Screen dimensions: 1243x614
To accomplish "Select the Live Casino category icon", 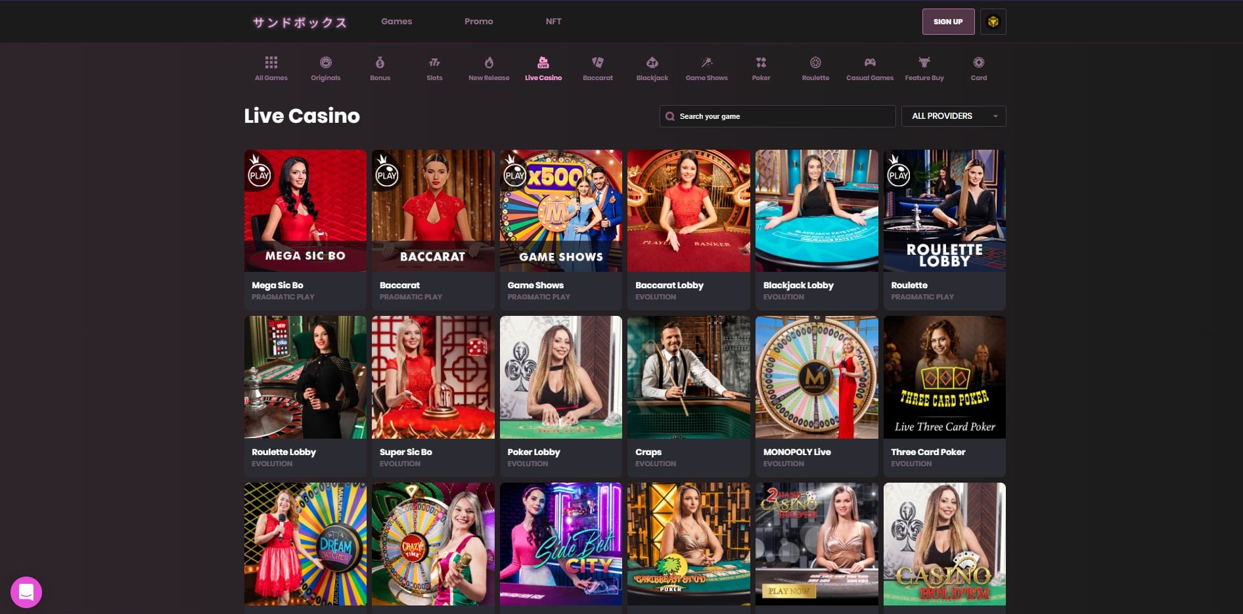I will (543, 62).
